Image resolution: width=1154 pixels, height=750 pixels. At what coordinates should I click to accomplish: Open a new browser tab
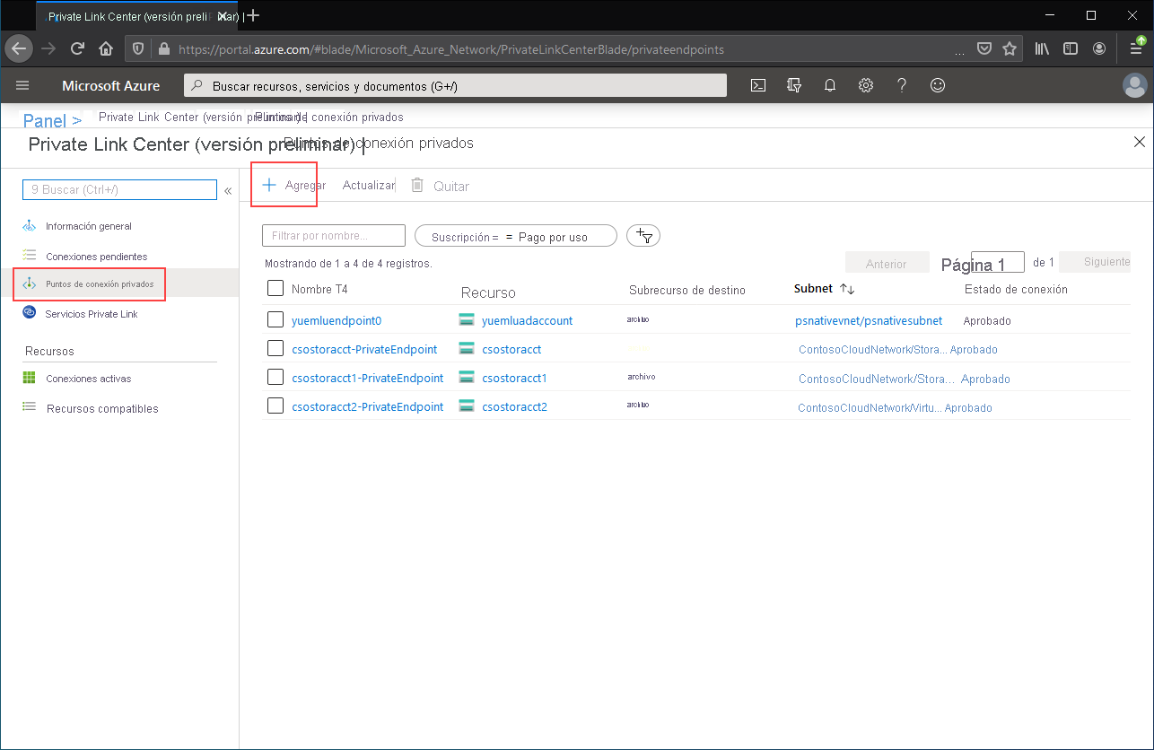click(254, 15)
